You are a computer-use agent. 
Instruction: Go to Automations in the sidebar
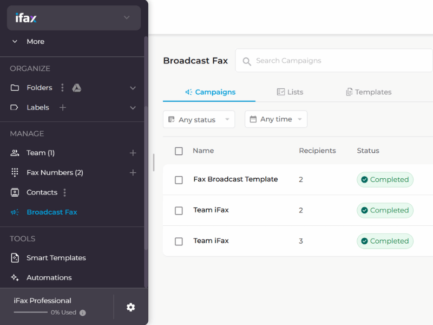(x=49, y=278)
